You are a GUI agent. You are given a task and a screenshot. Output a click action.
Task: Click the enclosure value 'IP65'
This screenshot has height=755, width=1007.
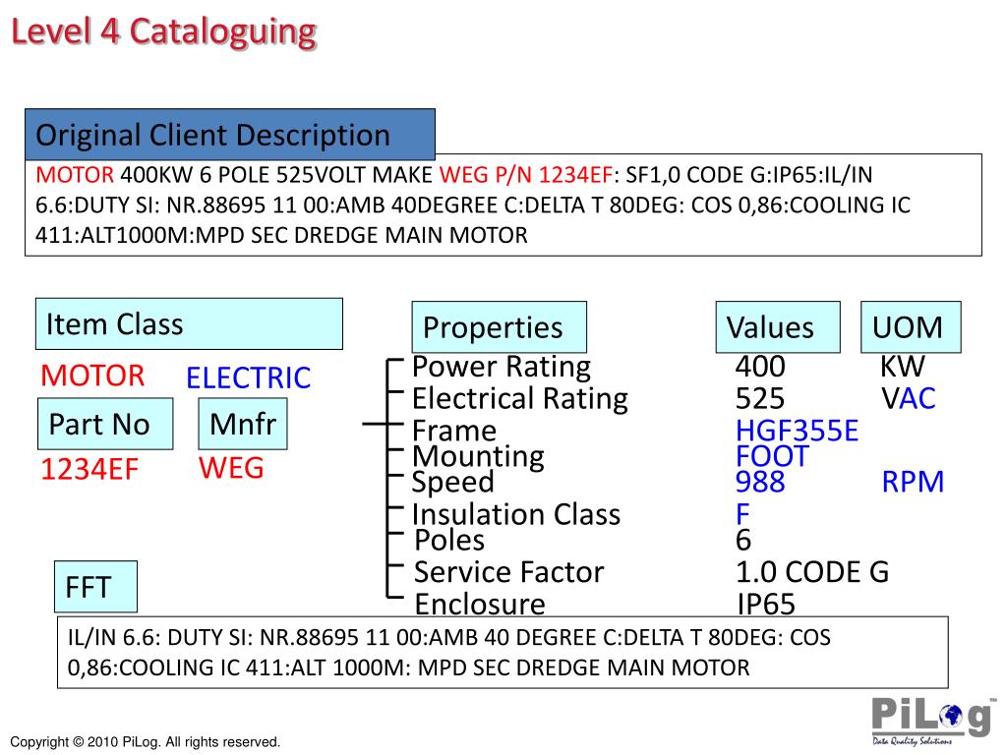(766, 605)
